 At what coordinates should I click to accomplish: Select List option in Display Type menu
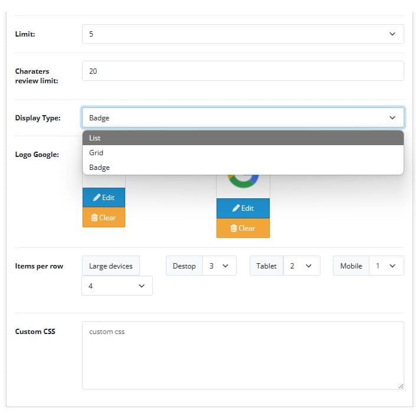[x=243, y=138]
